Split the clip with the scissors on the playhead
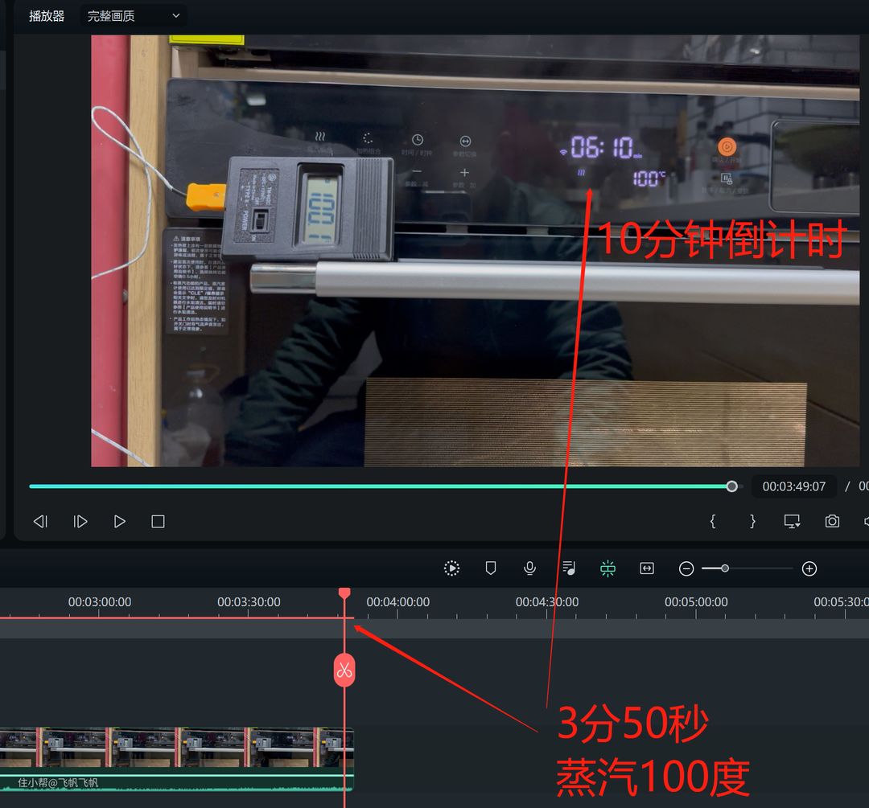This screenshot has height=808, width=869. 344,670
